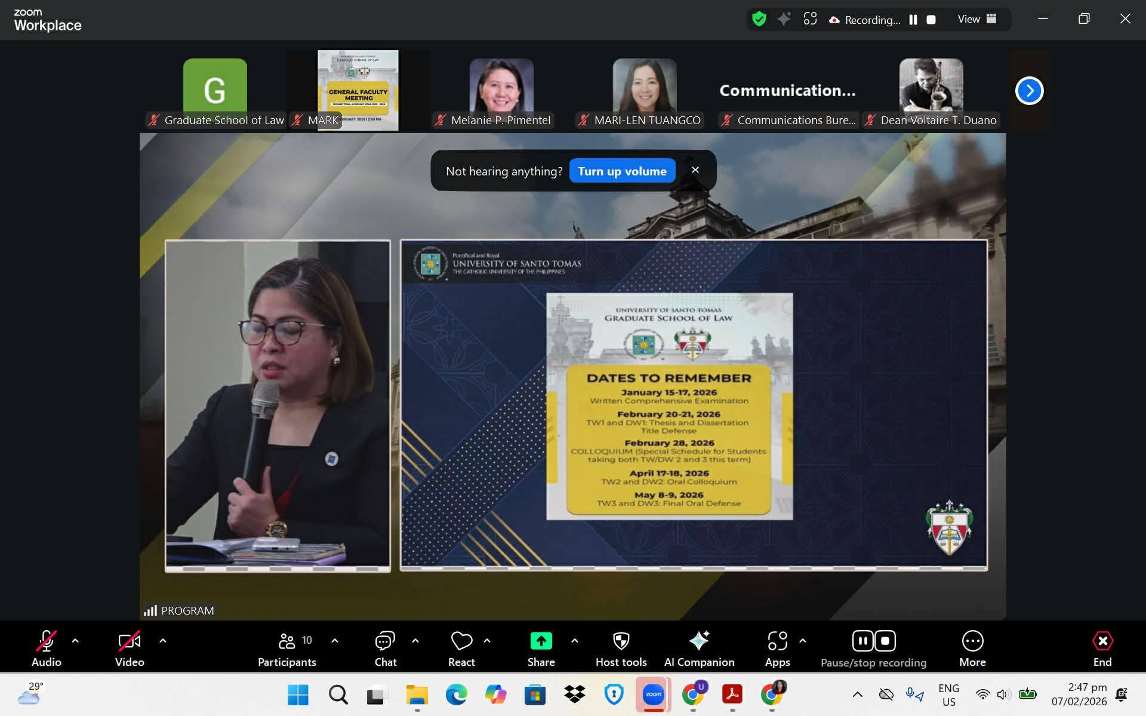Image resolution: width=1146 pixels, height=716 pixels.
Task: Open the Participants panel
Action: pyautogui.click(x=287, y=648)
